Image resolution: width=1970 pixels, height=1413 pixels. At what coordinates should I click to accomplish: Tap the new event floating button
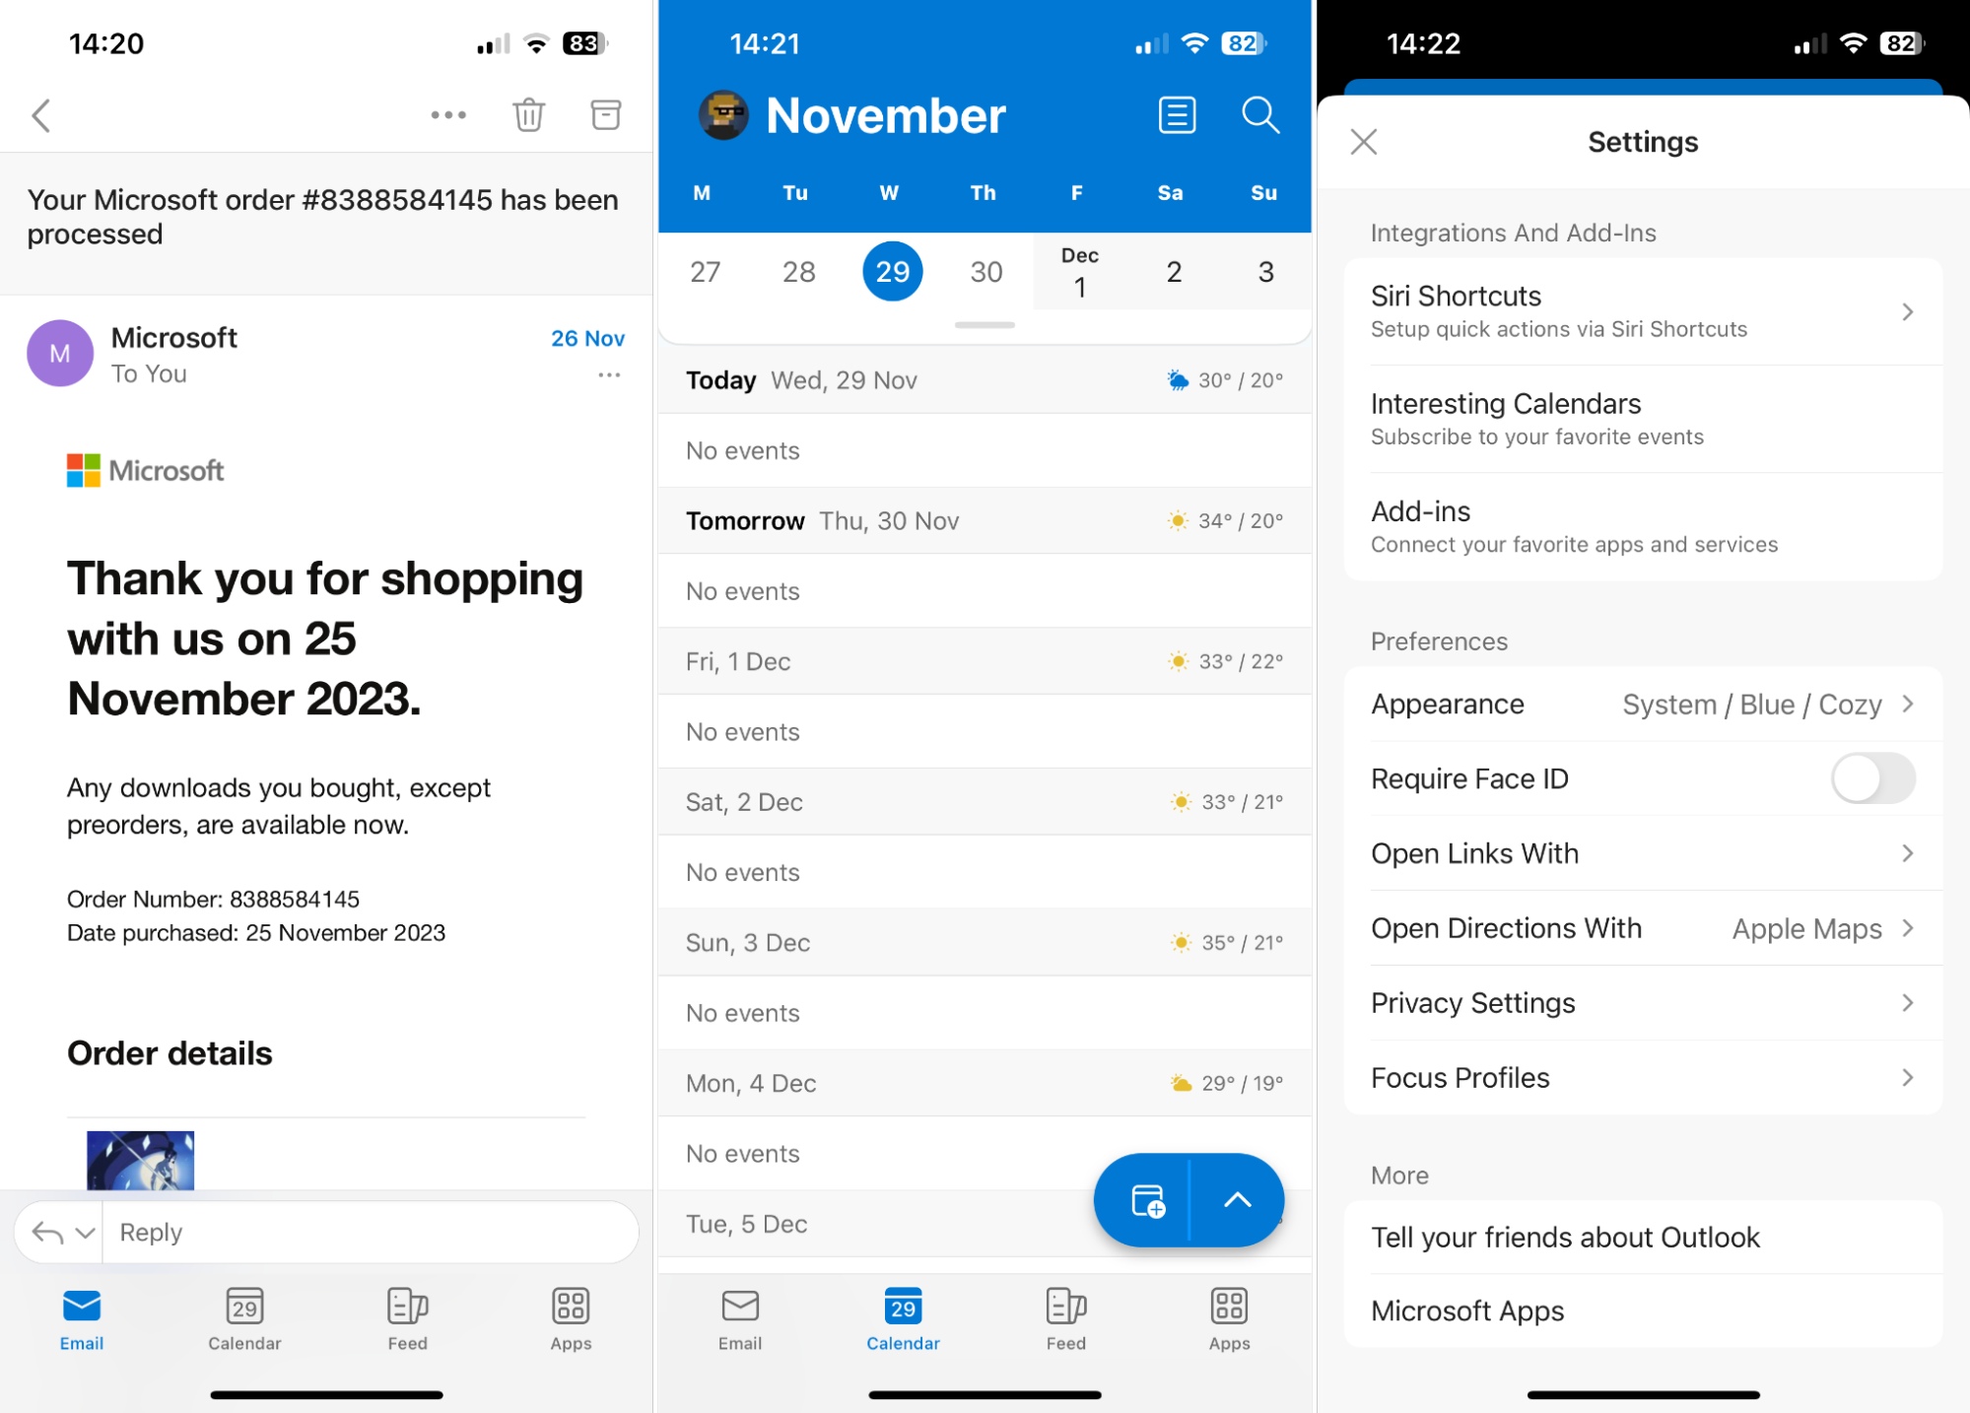point(1145,1197)
